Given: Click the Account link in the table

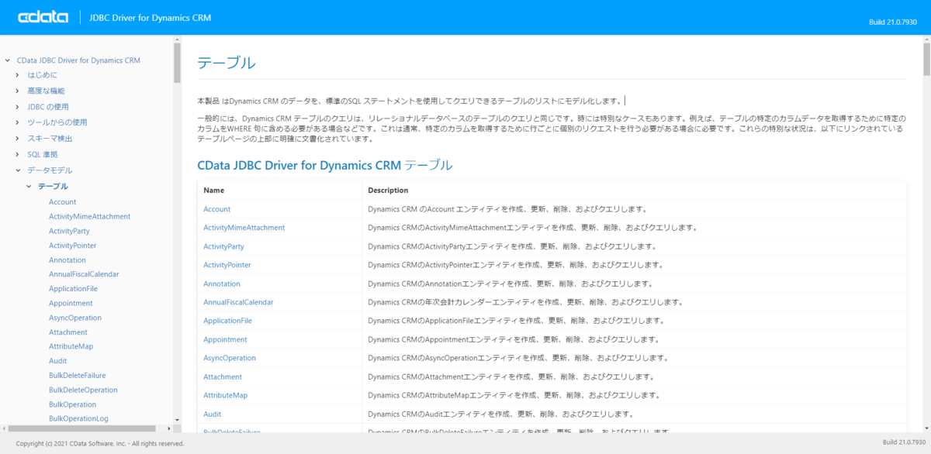Looking at the screenshot, I should click(x=217, y=209).
